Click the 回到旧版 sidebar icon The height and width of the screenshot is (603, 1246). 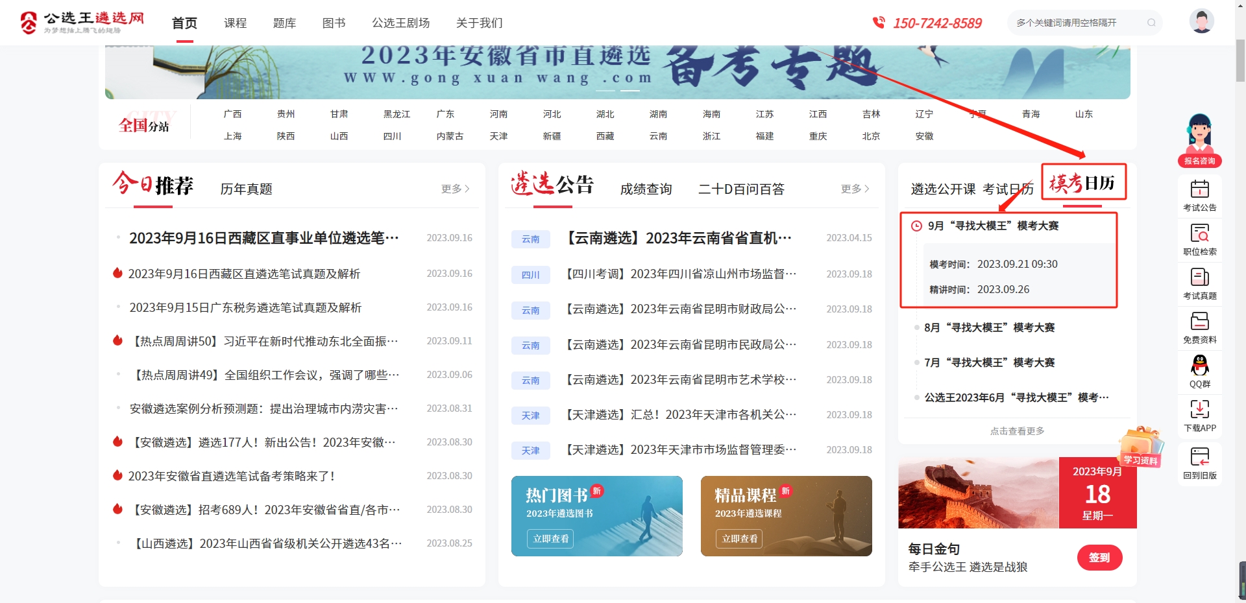point(1199,457)
